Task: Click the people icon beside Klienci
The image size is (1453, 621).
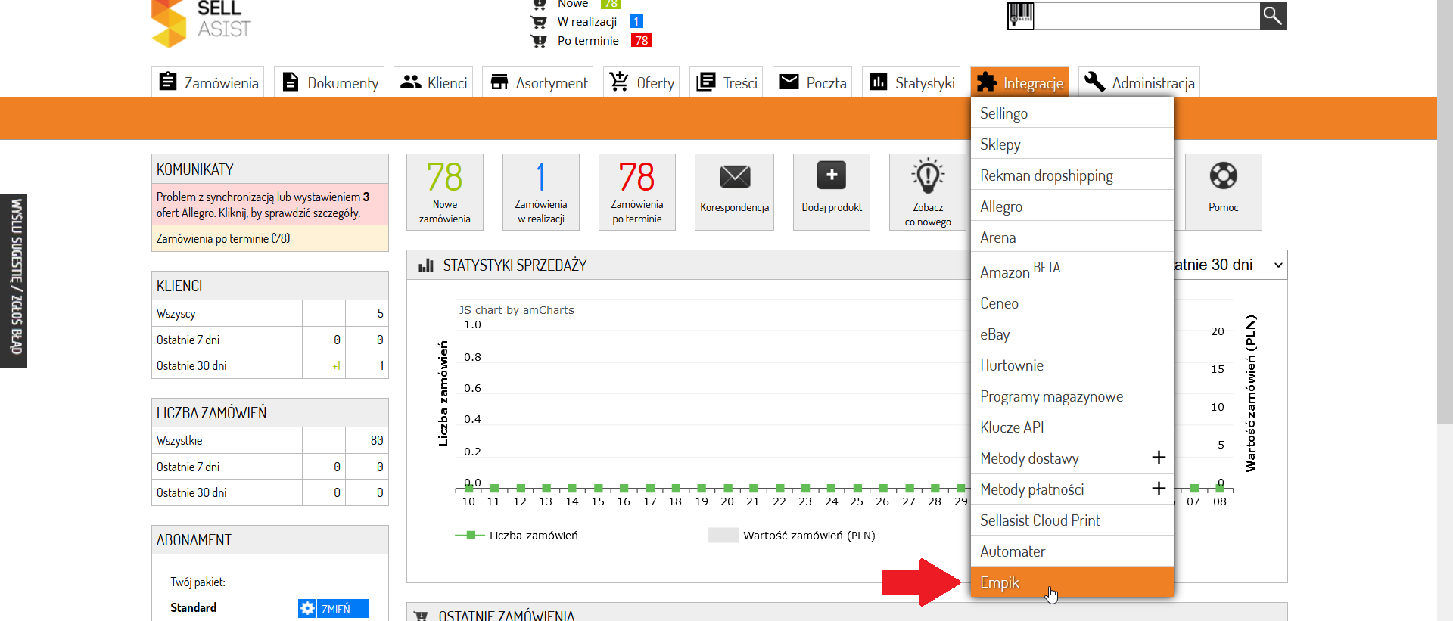Action: click(411, 82)
